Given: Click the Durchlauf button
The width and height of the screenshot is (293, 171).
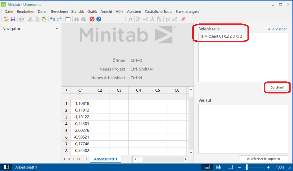Looking at the screenshot, I should click(x=277, y=87).
